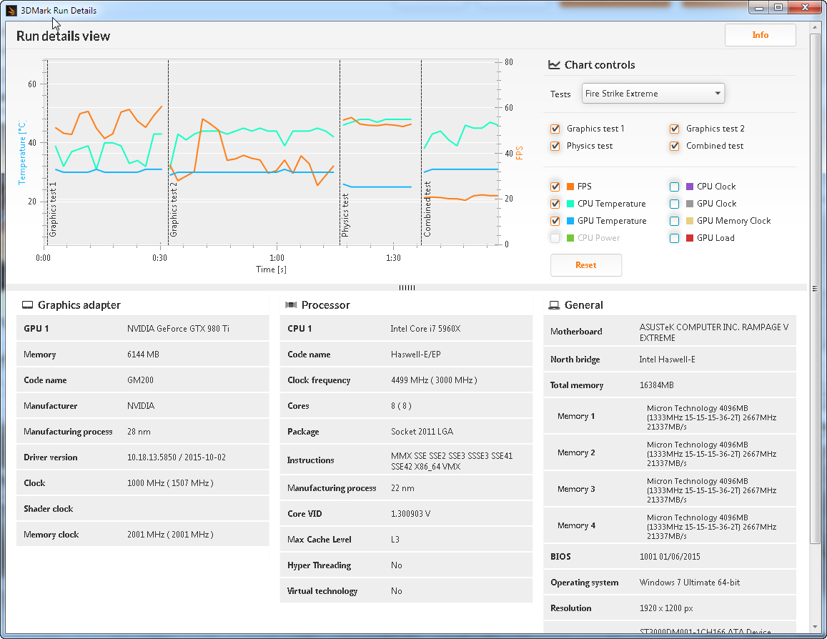Click the teal CPU Temperature color swatch
The image size is (827, 639).
coord(570,204)
